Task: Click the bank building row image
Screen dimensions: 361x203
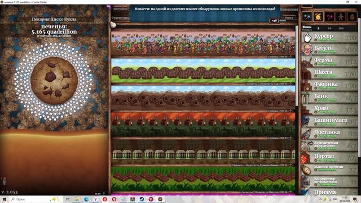Action: [x=203, y=152]
